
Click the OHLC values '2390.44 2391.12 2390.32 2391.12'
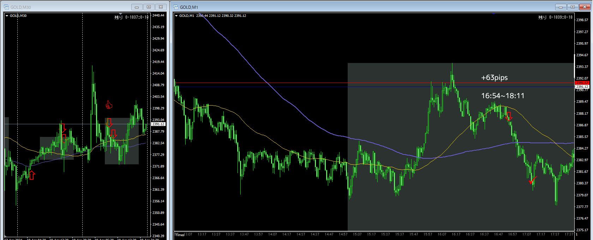pyautogui.click(x=221, y=16)
